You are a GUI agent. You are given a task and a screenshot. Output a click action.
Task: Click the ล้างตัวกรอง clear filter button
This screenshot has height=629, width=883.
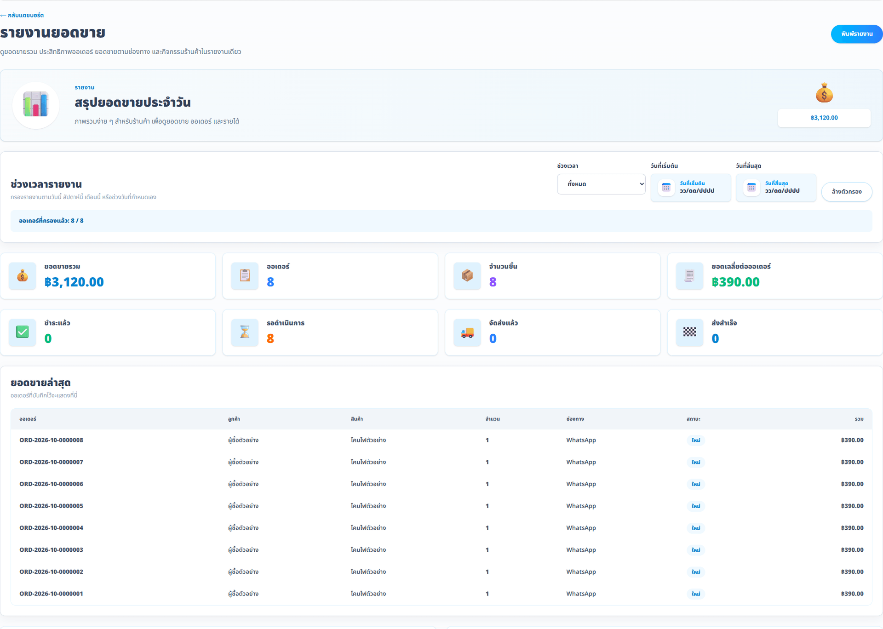click(x=847, y=192)
